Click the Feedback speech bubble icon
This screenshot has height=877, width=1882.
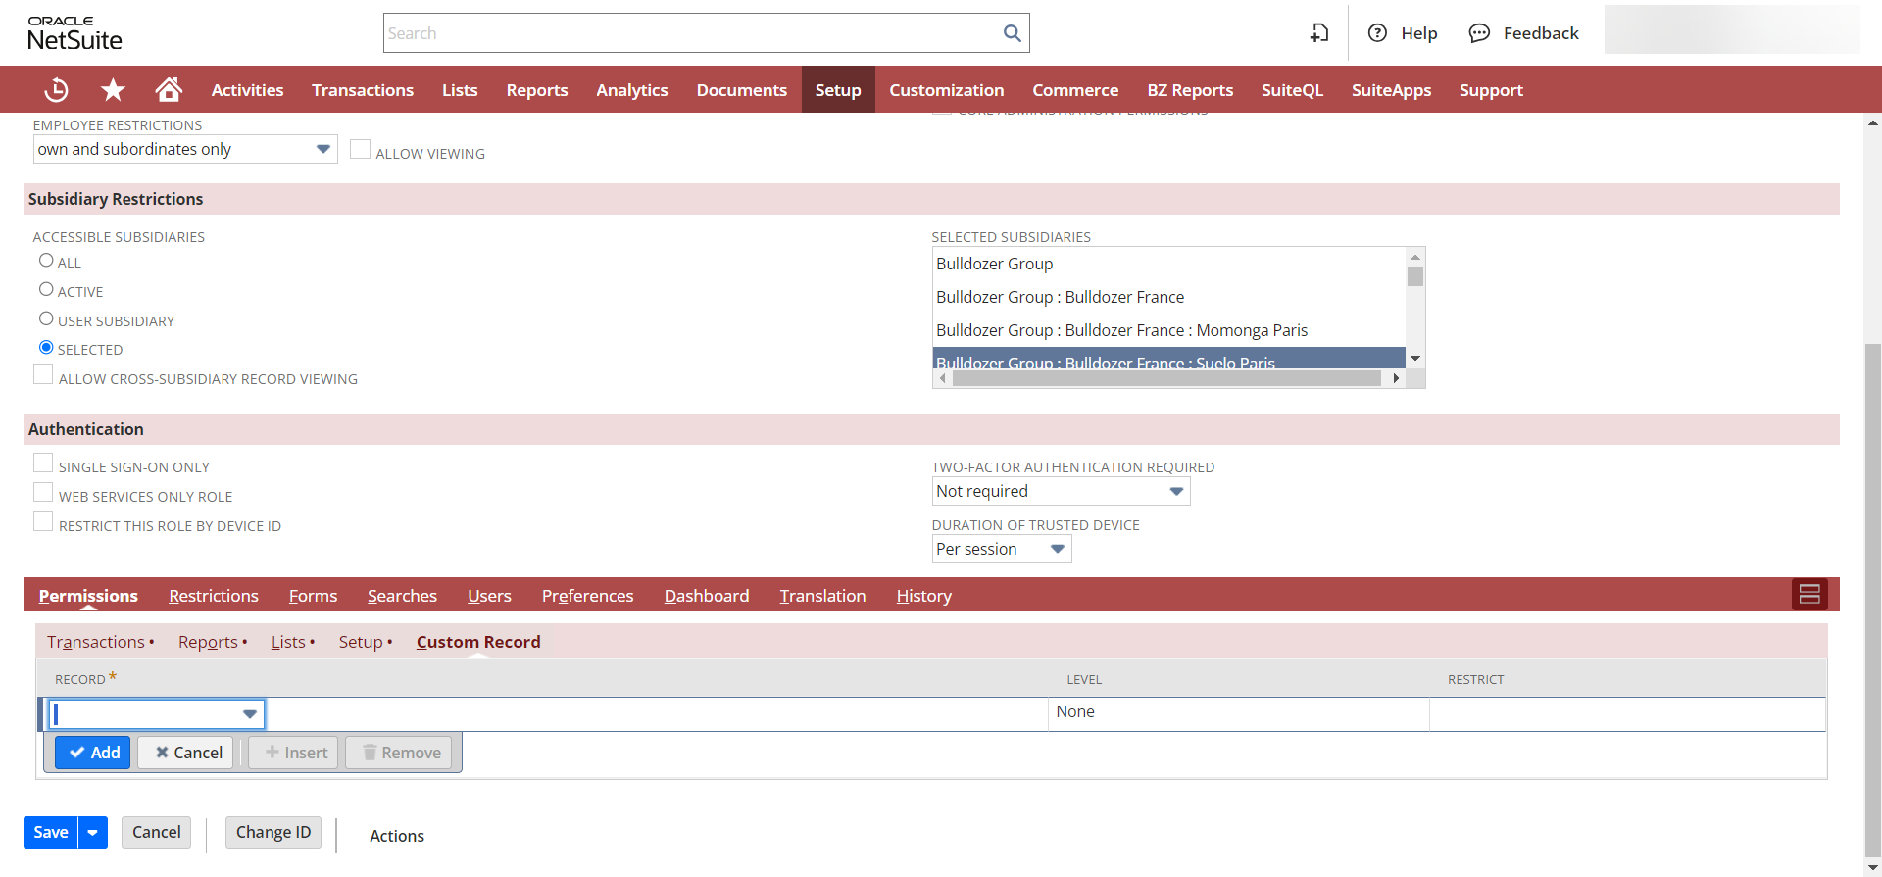[x=1479, y=33]
